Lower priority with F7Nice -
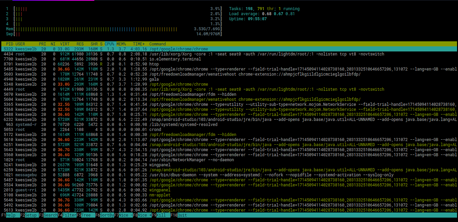 coord(123,215)
